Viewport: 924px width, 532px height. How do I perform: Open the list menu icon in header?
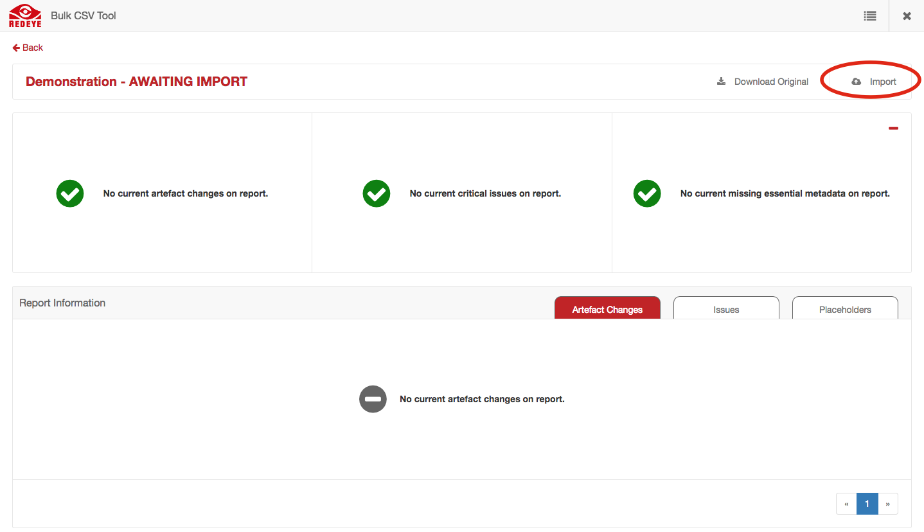[x=869, y=16]
